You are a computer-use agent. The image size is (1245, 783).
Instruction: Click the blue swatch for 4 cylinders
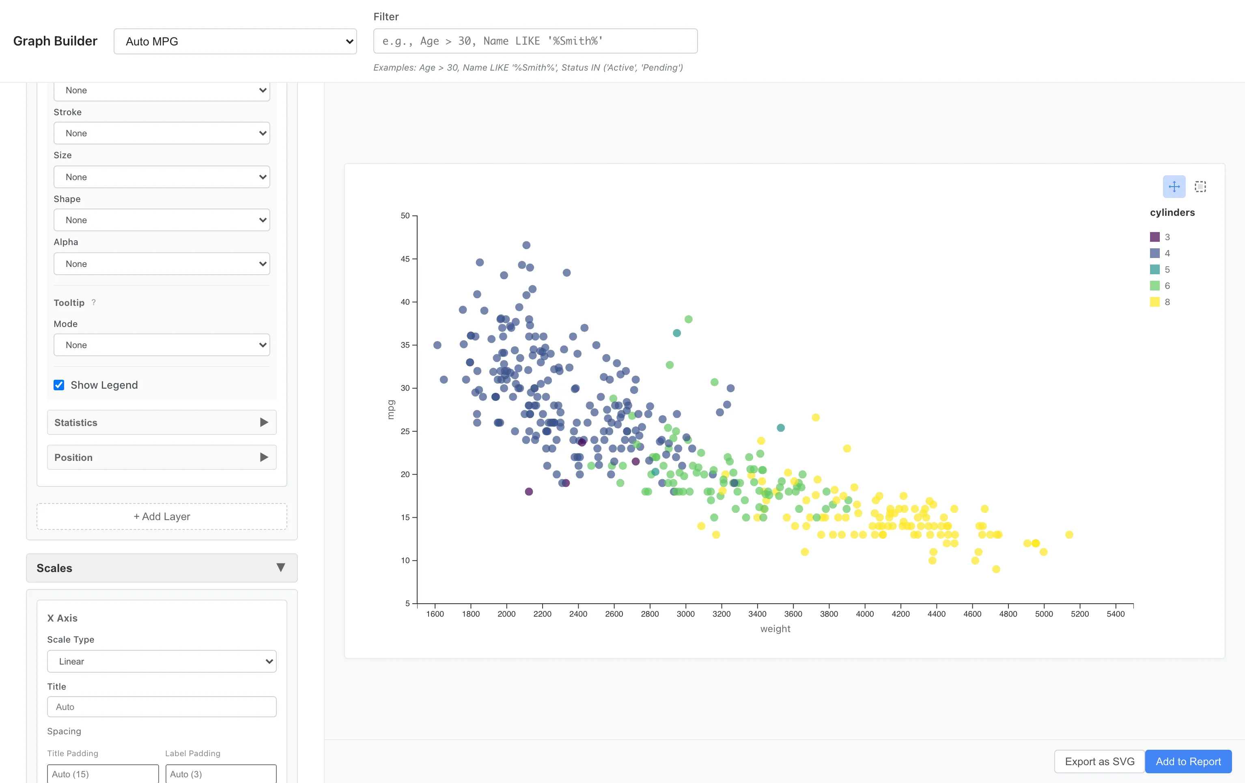(x=1155, y=253)
